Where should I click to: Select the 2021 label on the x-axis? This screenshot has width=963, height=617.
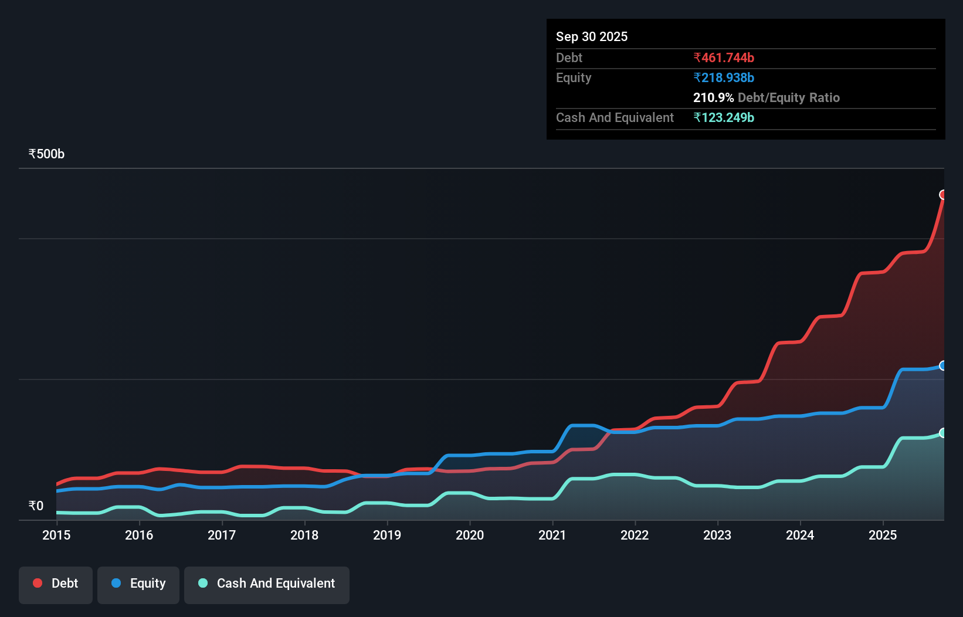[552, 535]
